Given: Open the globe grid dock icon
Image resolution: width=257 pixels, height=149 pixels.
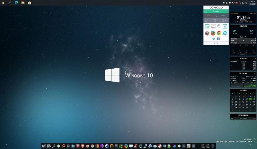Looking at the screenshot, I should click(x=68, y=146).
